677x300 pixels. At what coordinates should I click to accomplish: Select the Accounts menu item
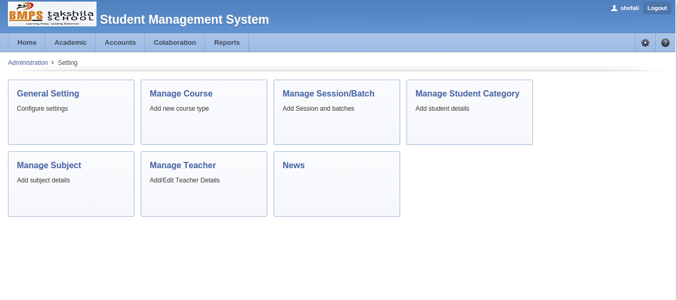(120, 43)
